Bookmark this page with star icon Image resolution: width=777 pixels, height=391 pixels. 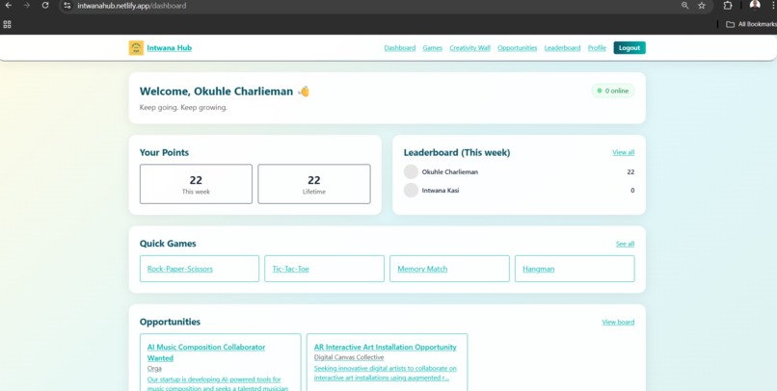point(702,6)
